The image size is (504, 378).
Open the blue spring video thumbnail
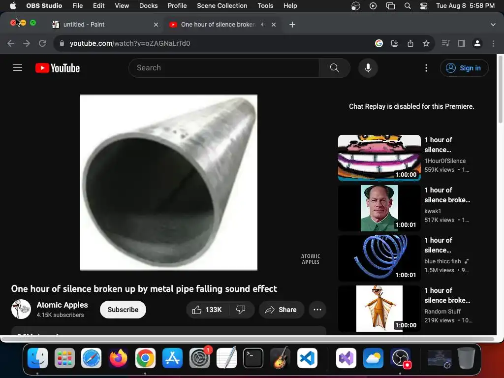[x=379, y=258]
